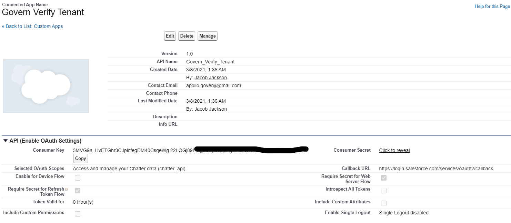
Task: Click the Enable Single Logout label
Action: [x=348, y=212]
